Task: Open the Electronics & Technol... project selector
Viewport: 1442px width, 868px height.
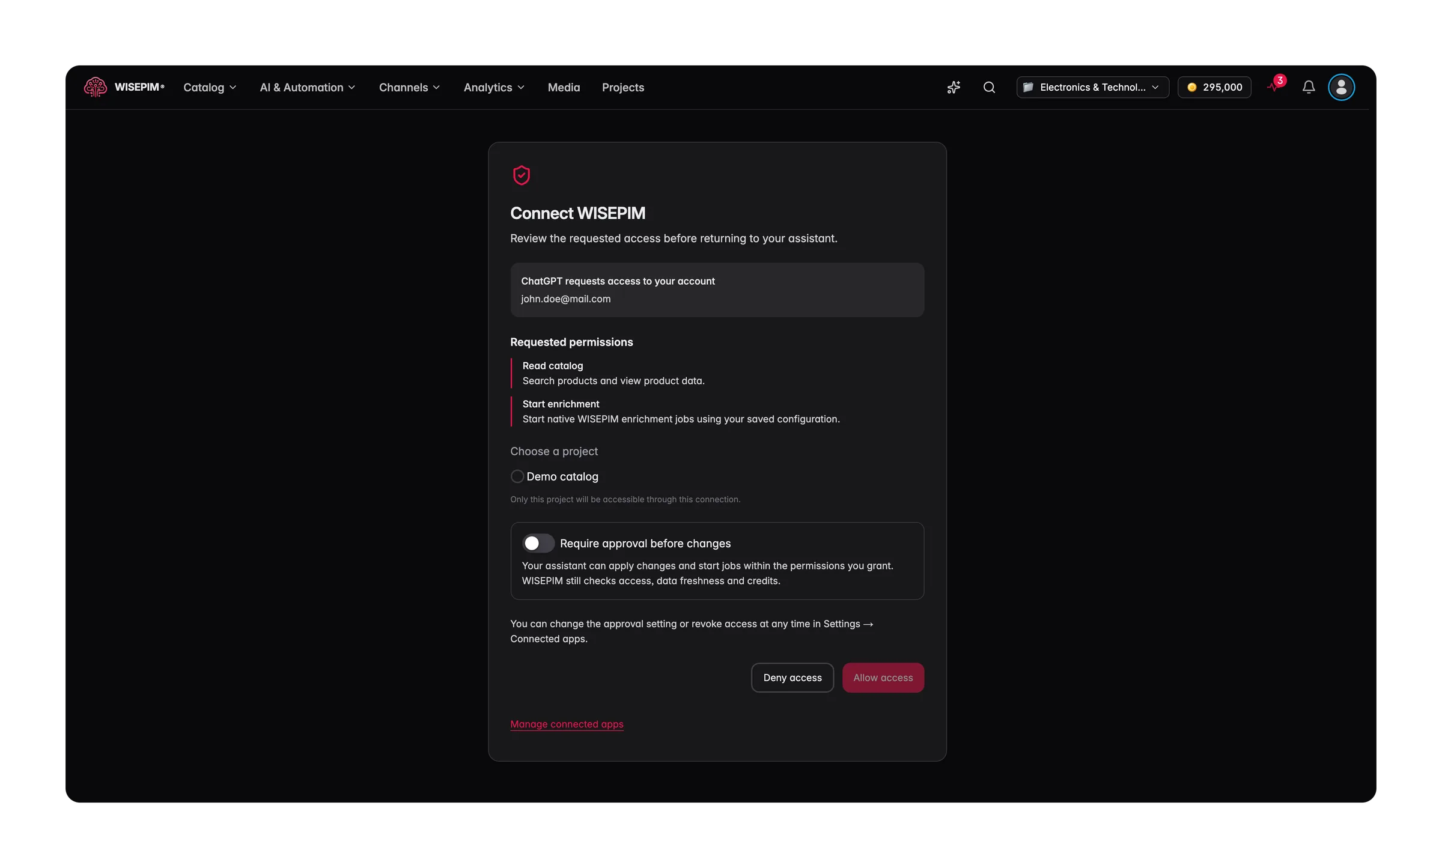Action: (x=1092, y=87)
